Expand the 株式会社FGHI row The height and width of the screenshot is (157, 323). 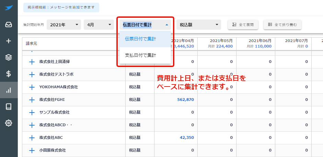[x=32, y=100]
